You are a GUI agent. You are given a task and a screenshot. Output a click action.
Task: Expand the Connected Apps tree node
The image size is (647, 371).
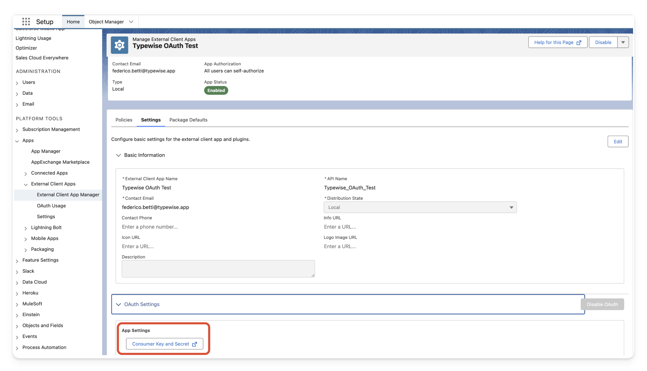pyautogui.click(x=26, y=173)
